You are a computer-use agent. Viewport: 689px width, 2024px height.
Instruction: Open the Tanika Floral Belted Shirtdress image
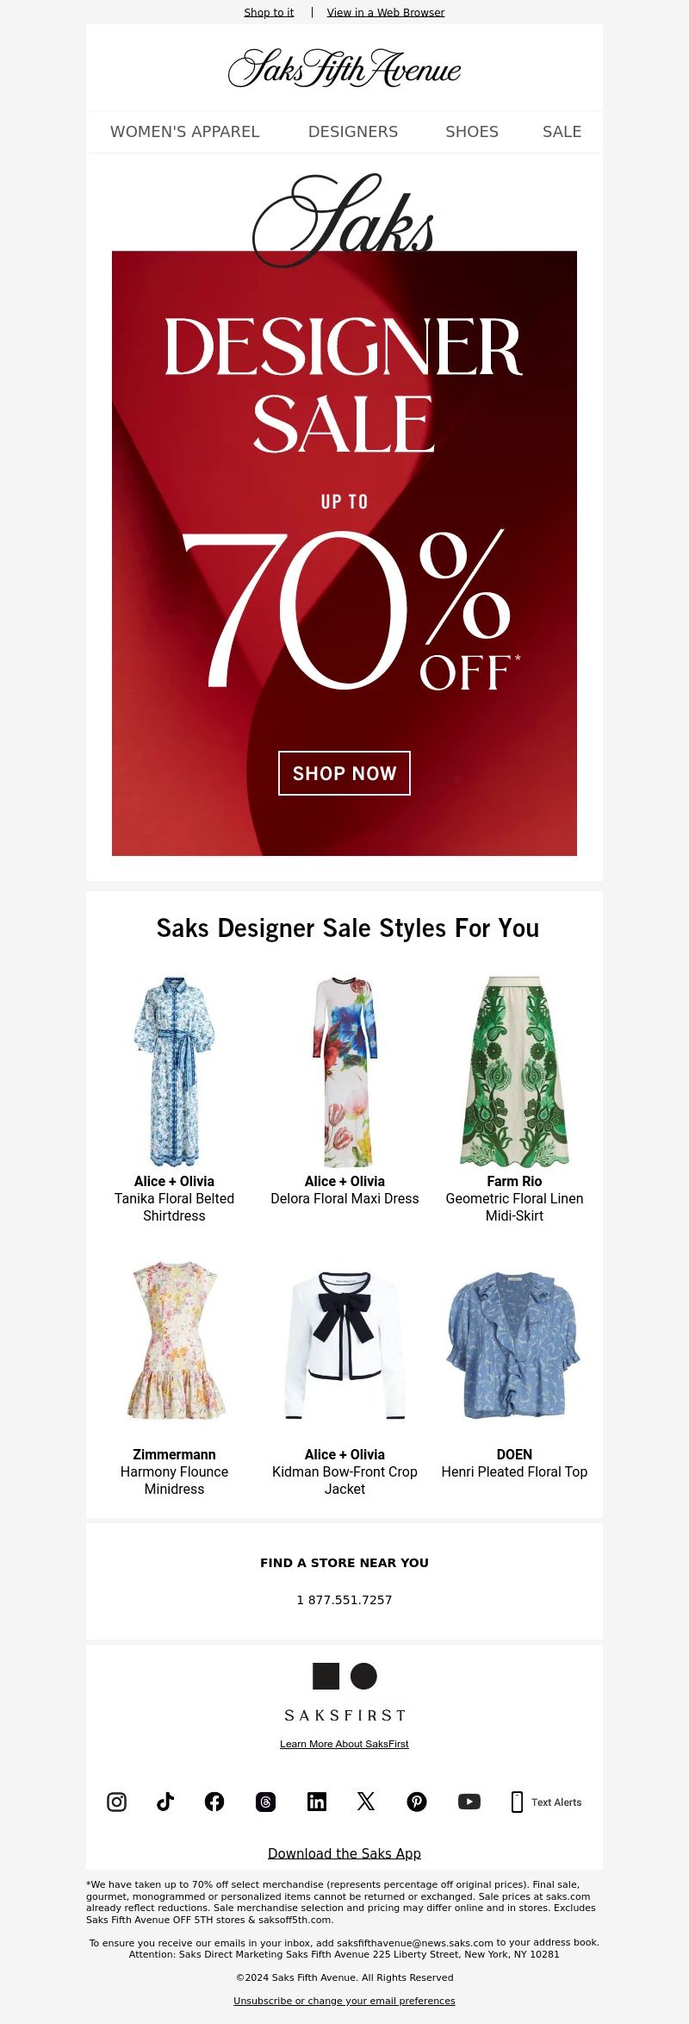tap(174, 1071)
